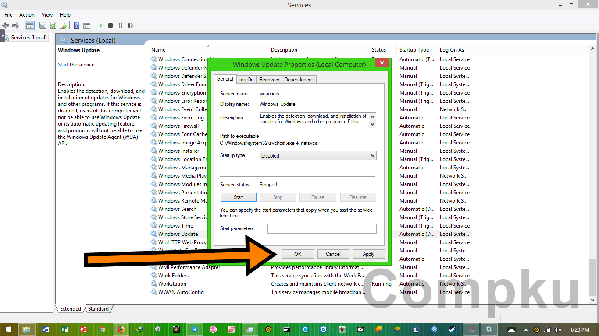The height and width of the screenshot is (336, 599).
Task: Sort by the Description column header
Action: [318, 50]
